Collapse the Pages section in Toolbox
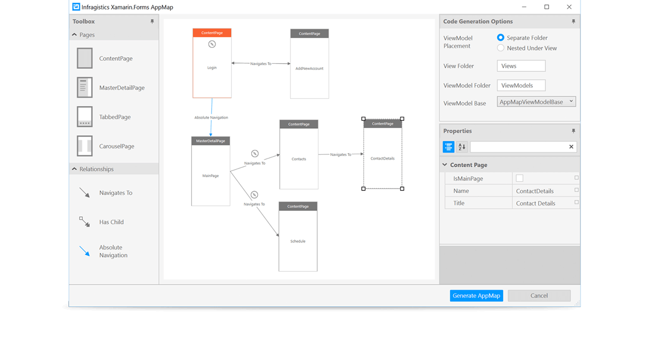This screenshot has height=361, width=655. [x=74, y=35]
